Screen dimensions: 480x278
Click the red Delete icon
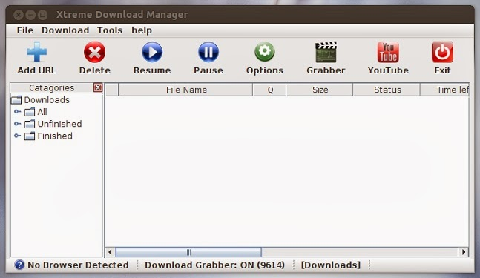(95, 53)
